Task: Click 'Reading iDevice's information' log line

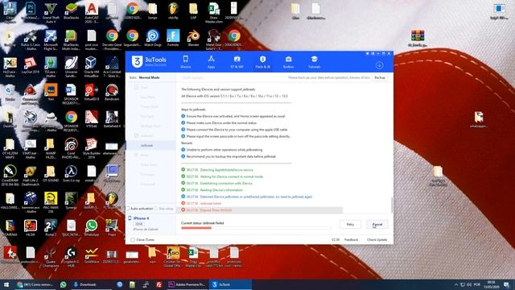Action: pos(221,190)
